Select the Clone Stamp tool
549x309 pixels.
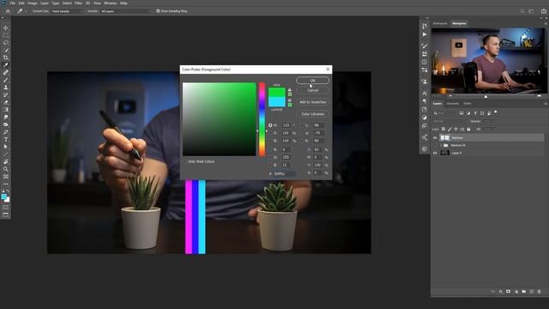(6, 88)
